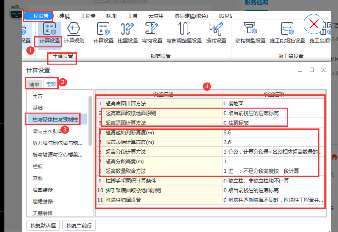The width and height of the screenshot is (338, 232).
Task: Open 结构类型设置 tool
Action: click(x=251, y=33)
